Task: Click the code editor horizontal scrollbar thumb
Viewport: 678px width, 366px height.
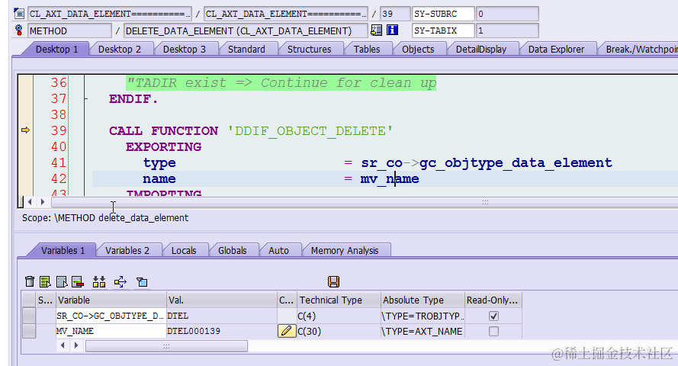Action: pyautogui.click(x=365, y=202)
